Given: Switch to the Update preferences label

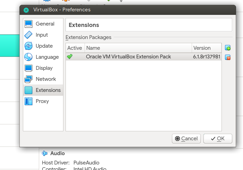Looking at the screenshot, I should tap(44, 46).
